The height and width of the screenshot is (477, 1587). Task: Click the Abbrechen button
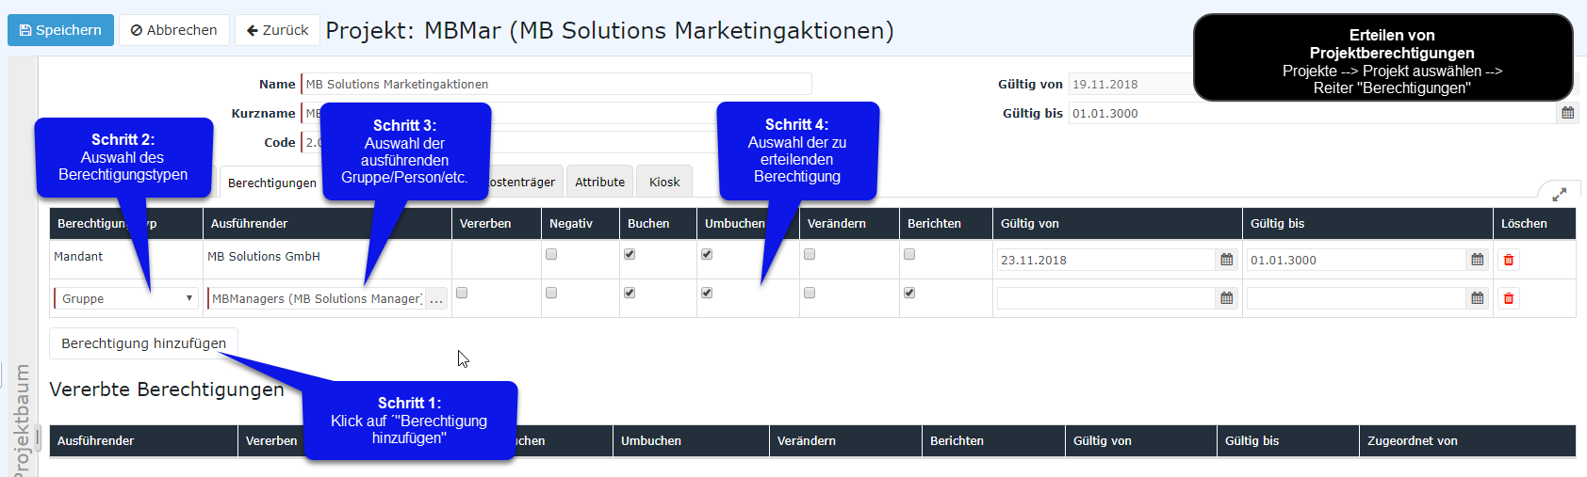tap(174, 30)
